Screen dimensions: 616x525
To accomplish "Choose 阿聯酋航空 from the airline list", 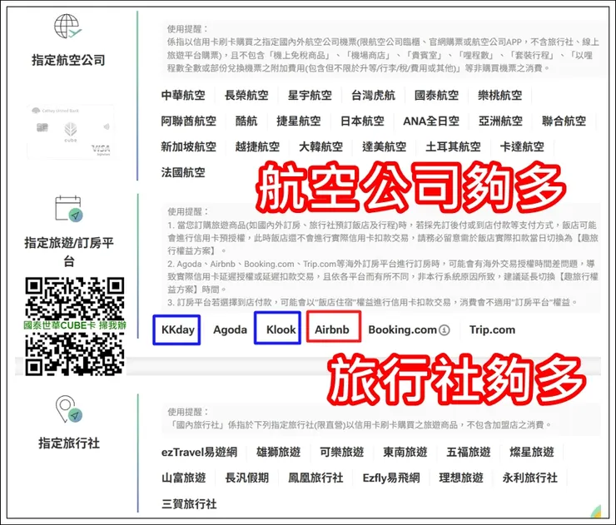I will tap(189, 121).
